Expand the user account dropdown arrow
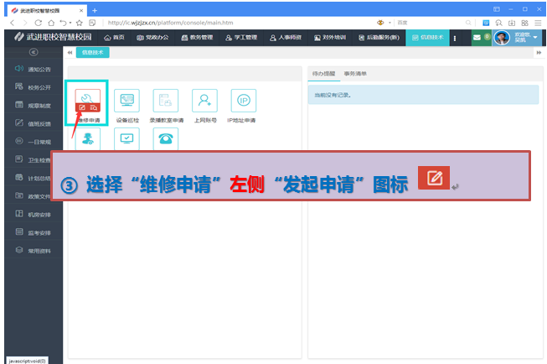The height and width of the screenshot is (364, 547). click(535, 38)
